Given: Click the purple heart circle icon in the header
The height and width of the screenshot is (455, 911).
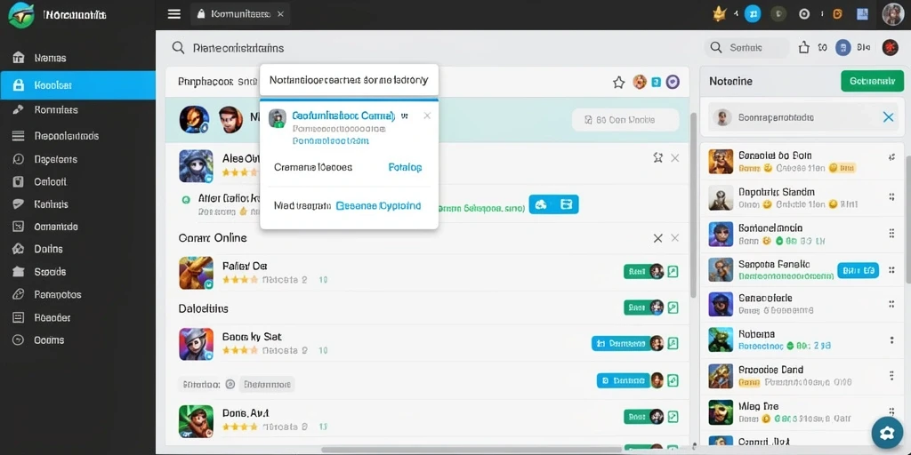Looking at the screenshot, I should (673, 83).
